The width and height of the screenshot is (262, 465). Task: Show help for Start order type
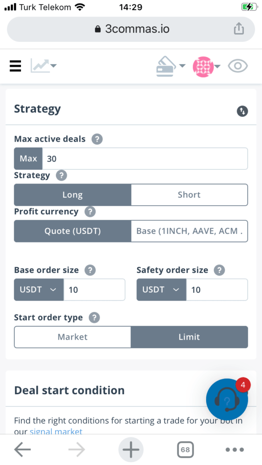(x=95, y=317)
